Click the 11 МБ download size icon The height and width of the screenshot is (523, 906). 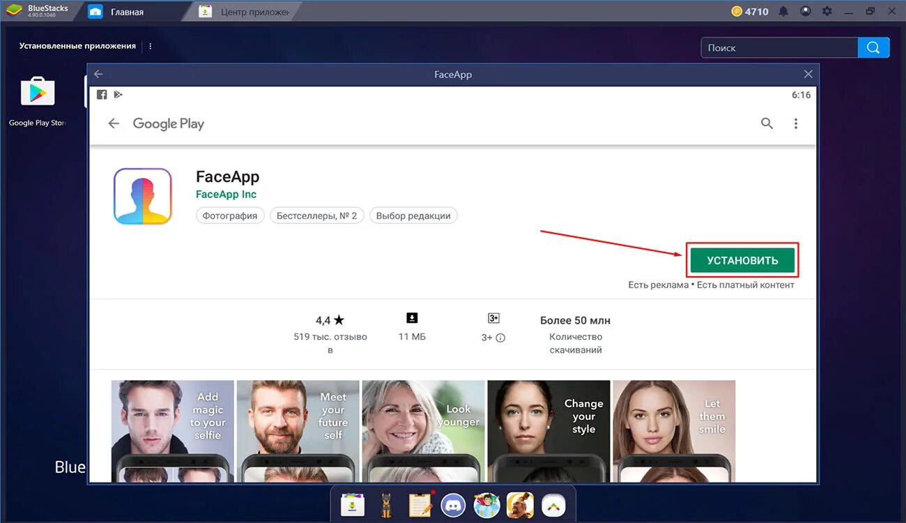412,318
